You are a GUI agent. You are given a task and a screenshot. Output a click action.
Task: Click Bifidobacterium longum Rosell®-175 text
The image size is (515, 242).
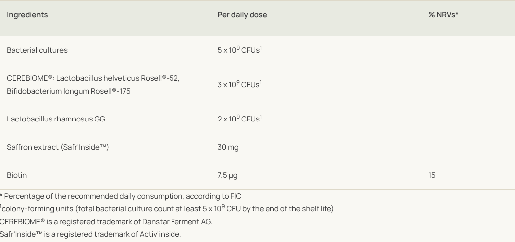(68, 91)
